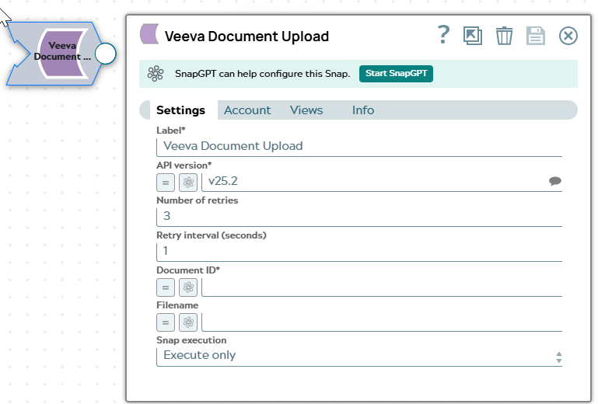Close the Veeva Document Upload dialog

[568, 36]
